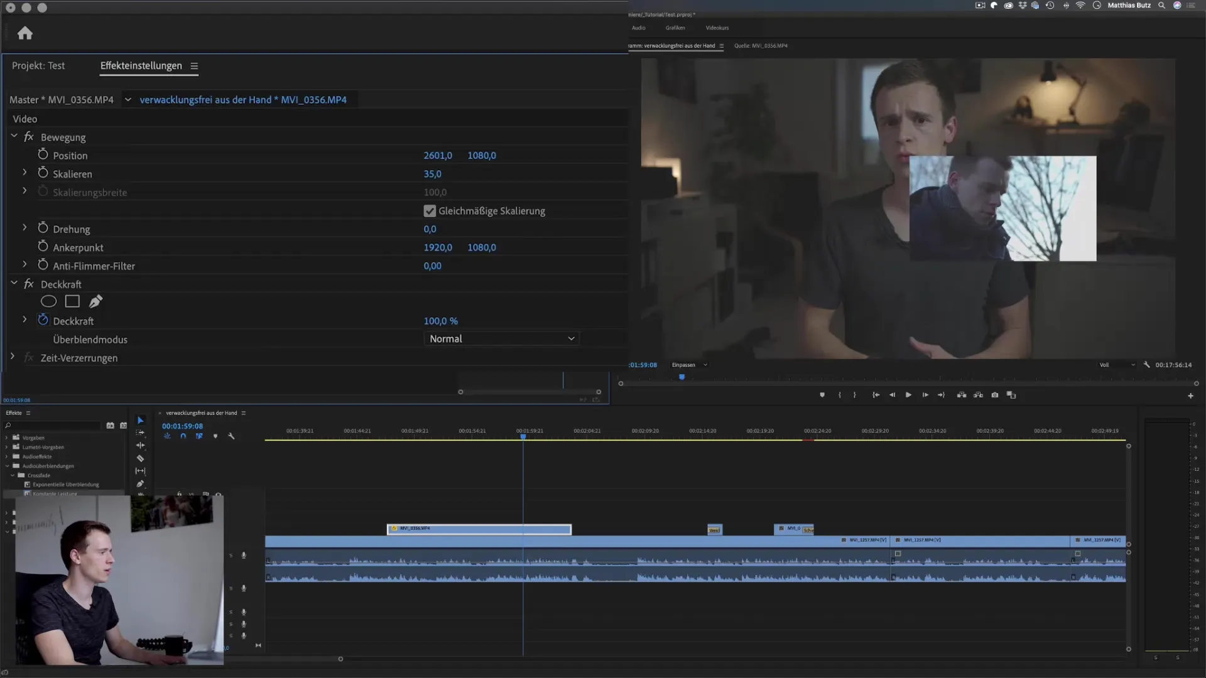Expand the Anti-Flimmer-Filter property
Viewport: 1206px width, 678px height.
(x=24, y=265)
